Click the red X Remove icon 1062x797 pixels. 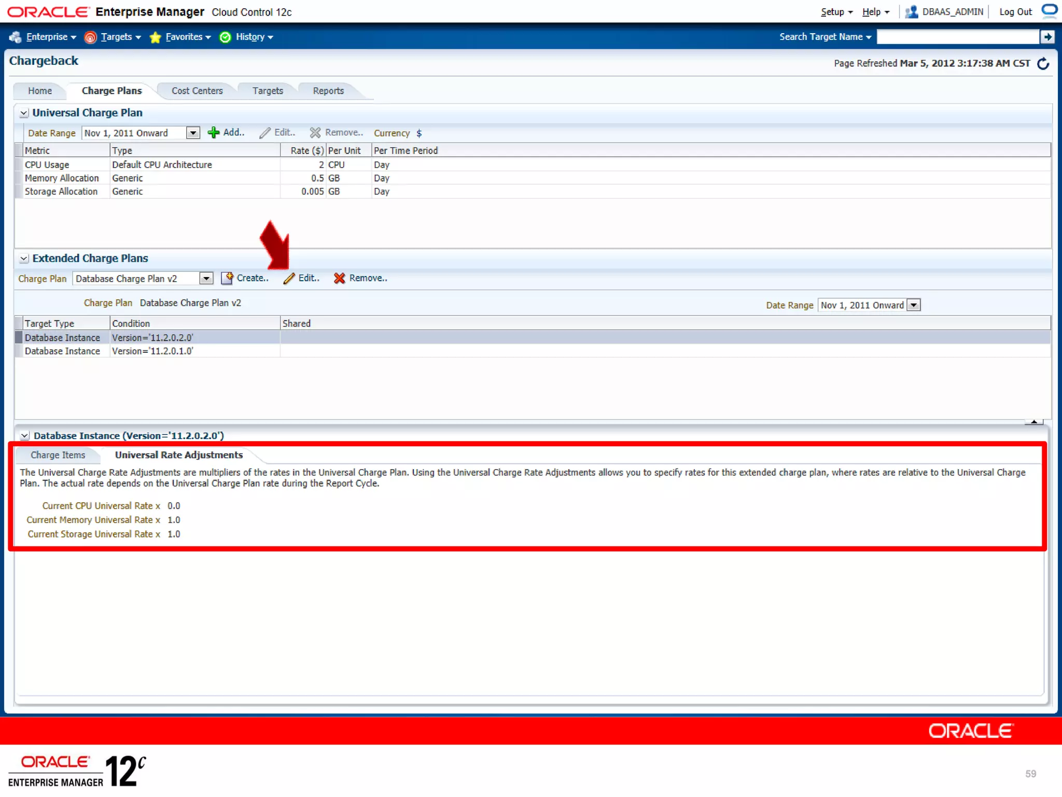(x=339, y=278)
